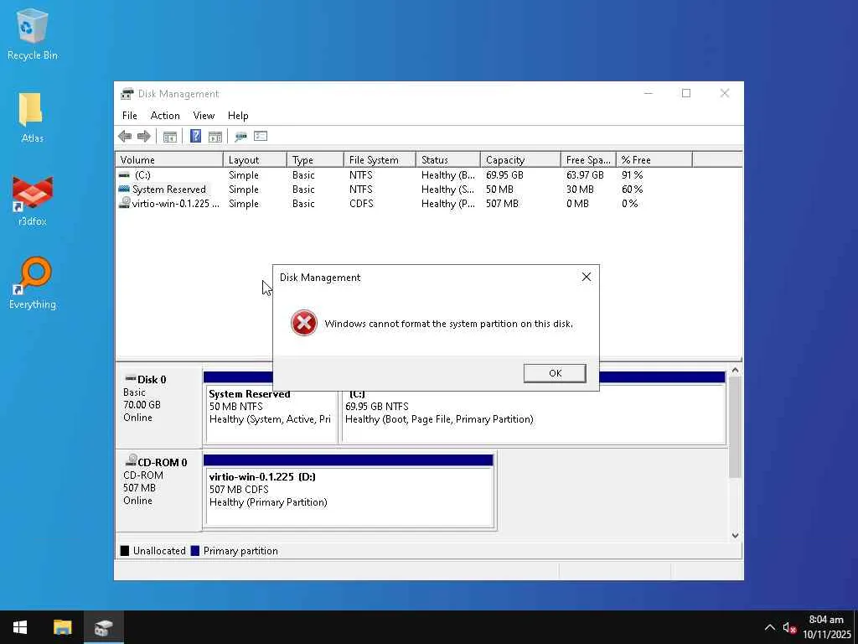Click the 69.95 GB capacity cell
Viewport: 858px width, 644px height.
click(504, 175)
